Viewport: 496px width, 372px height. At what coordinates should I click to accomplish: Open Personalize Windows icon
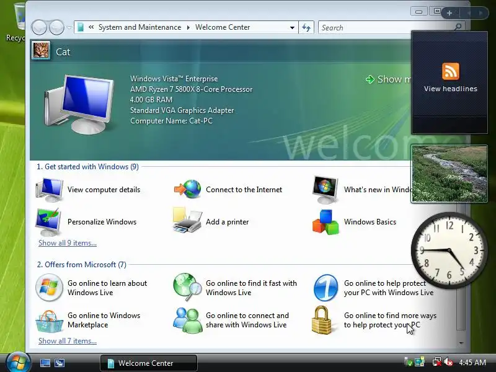coord(49,222)
